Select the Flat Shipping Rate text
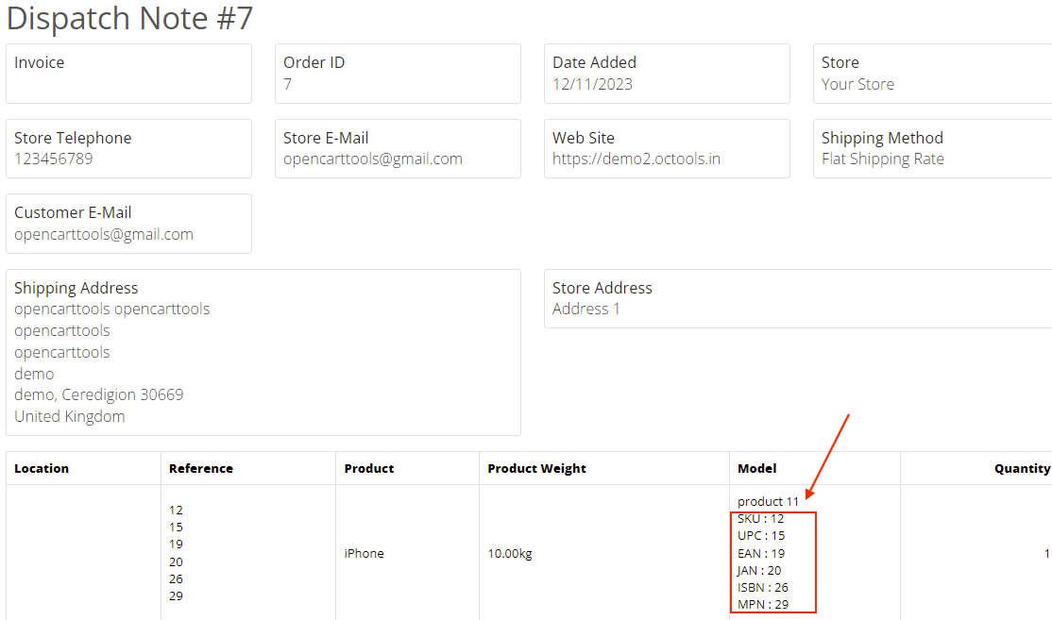The image size is (1052, 620). coord(882,159)
